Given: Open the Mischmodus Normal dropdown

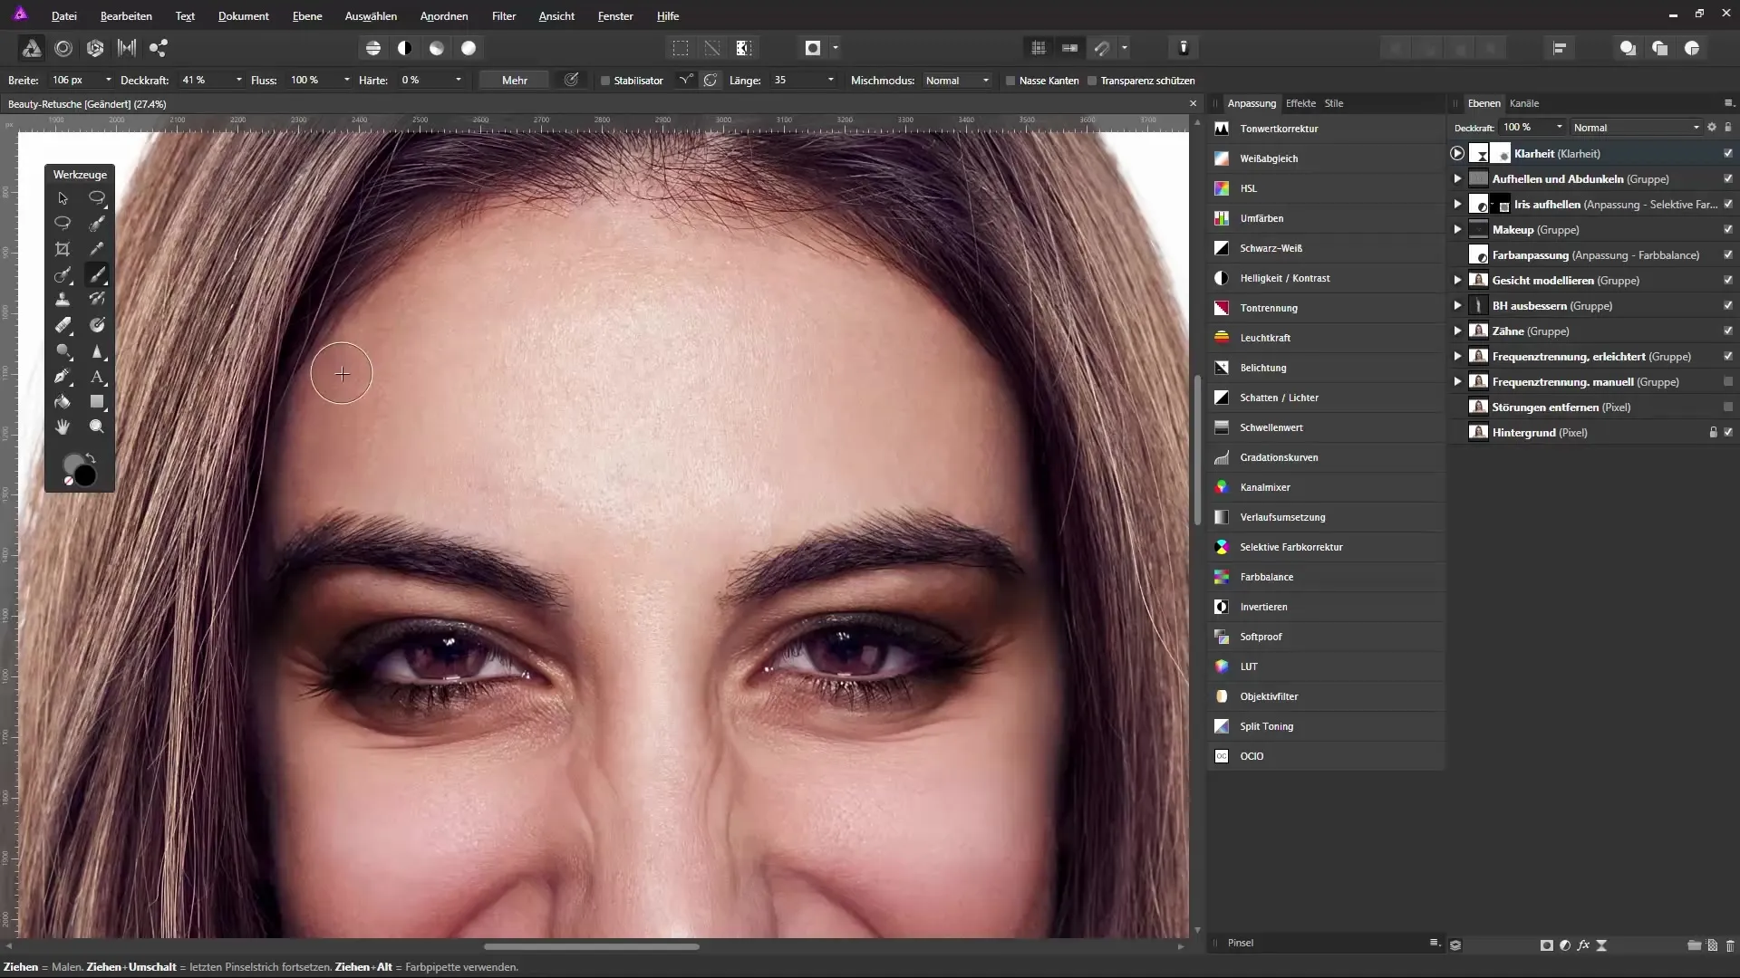Looking at the screenshot, I should click(957, 81).
